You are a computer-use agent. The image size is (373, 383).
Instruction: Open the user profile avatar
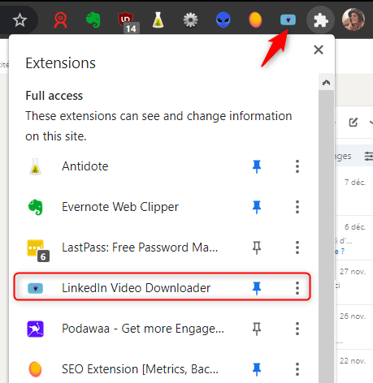[x=353, y=19]
